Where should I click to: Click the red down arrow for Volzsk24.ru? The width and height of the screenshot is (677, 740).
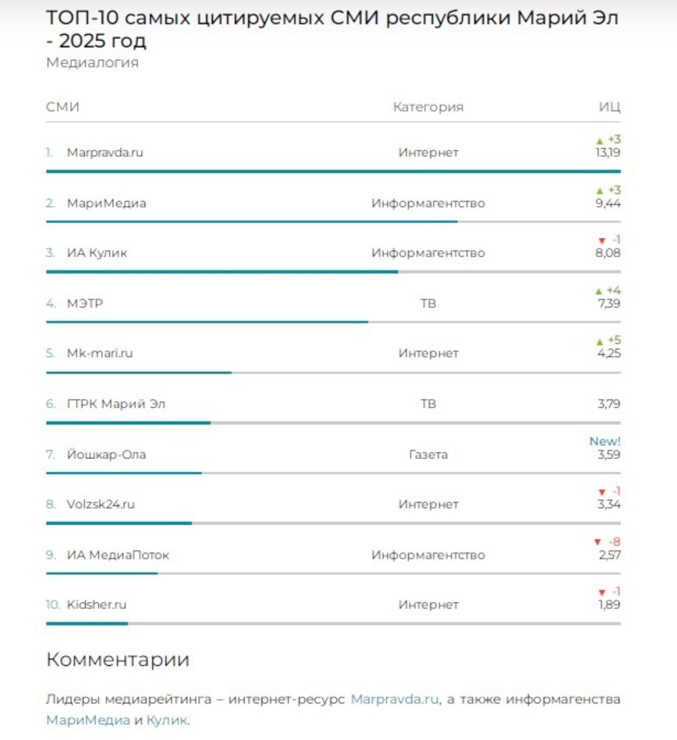601,492
